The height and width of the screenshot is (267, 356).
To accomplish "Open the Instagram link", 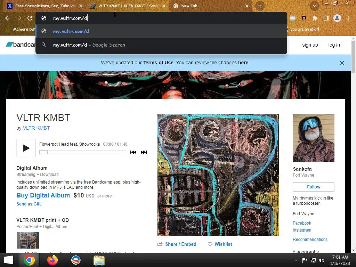I will (x=302, y=230).
